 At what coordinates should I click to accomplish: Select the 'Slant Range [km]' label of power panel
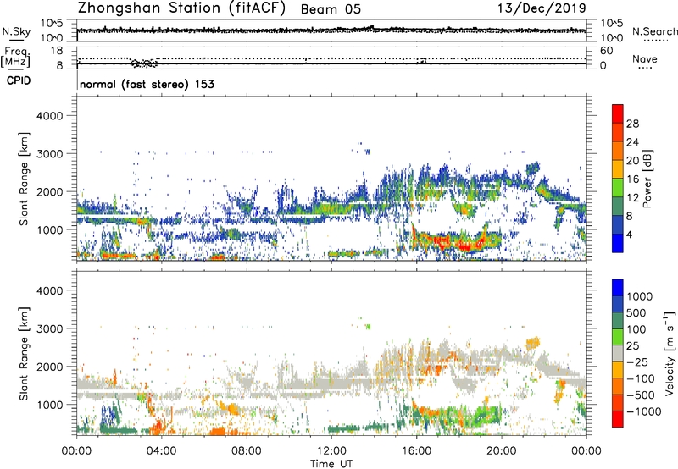click(x=24, y=179)
